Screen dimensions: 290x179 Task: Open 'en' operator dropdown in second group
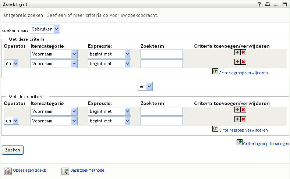[11, 121]
